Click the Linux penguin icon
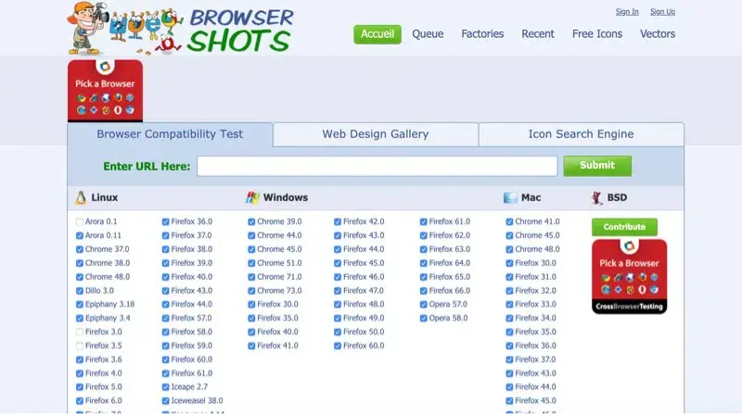742x414 pixels. (81, 197)
